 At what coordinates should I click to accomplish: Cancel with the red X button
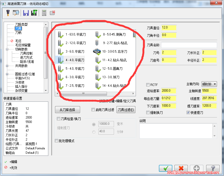click(x=181, y=168)
